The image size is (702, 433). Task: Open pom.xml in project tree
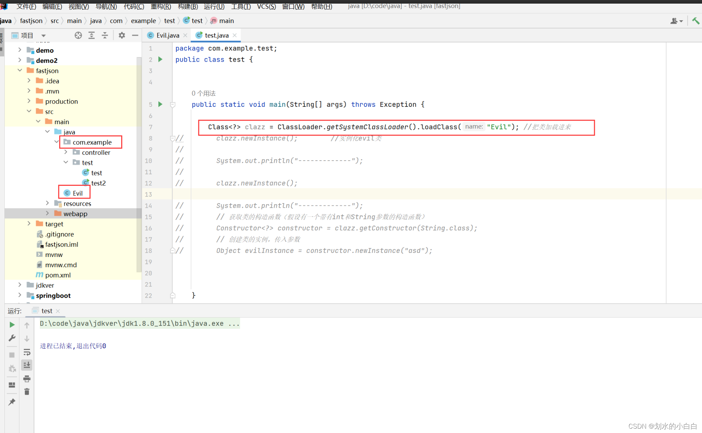pyautogui.click(x=58, y=275)
